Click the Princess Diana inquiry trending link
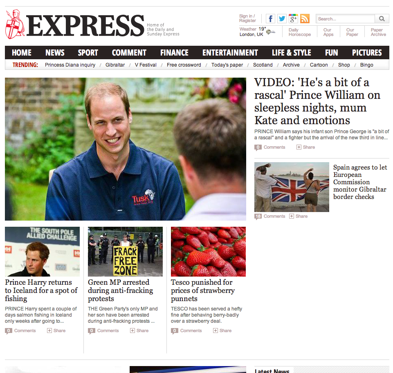Viewport: 393px width, 373px height. coord(70,65)
